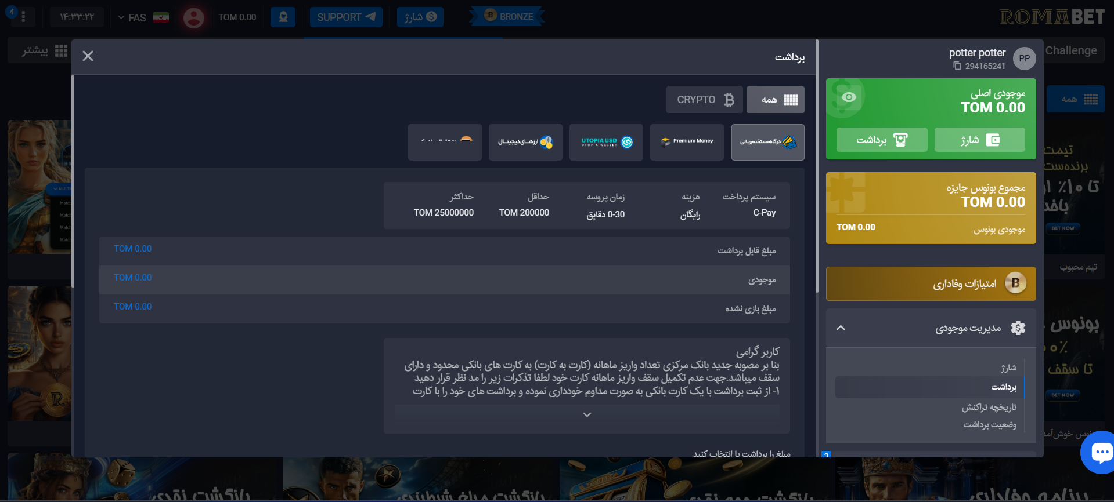Toggle main balance visibility eye icon
The height and width of the screenshot is (502, 1114).
tap(849, 97)
